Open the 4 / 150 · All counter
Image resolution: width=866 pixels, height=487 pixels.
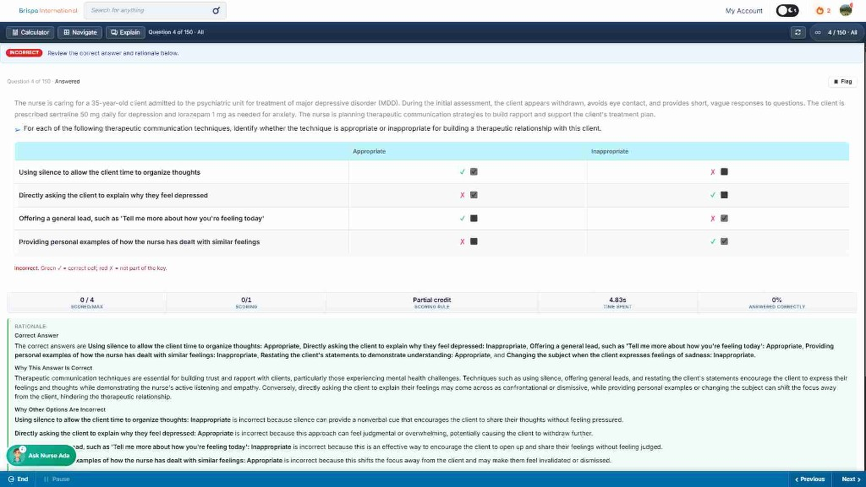(837, 32)
